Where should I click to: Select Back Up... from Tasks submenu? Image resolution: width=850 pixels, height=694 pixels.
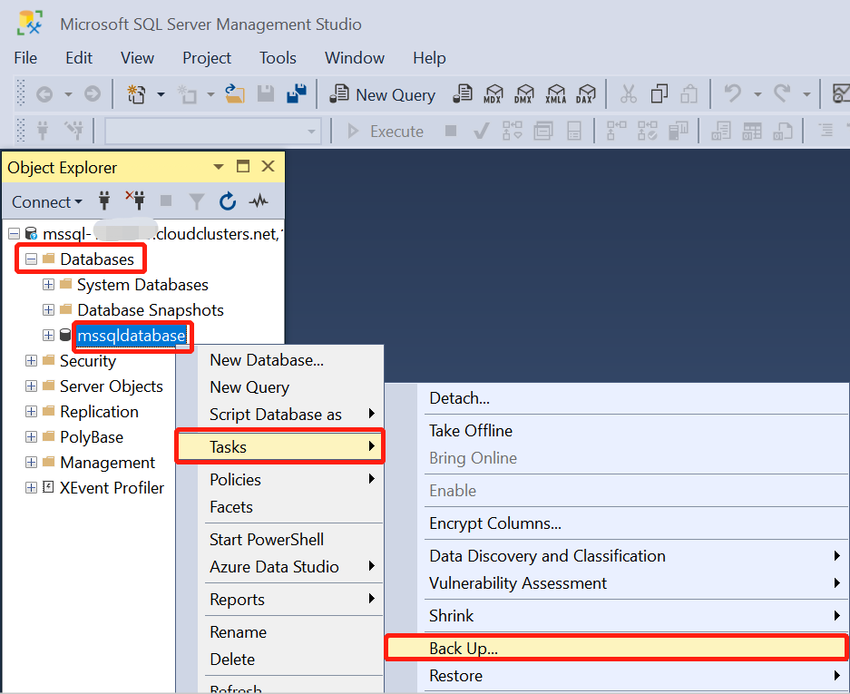(463, 648)
